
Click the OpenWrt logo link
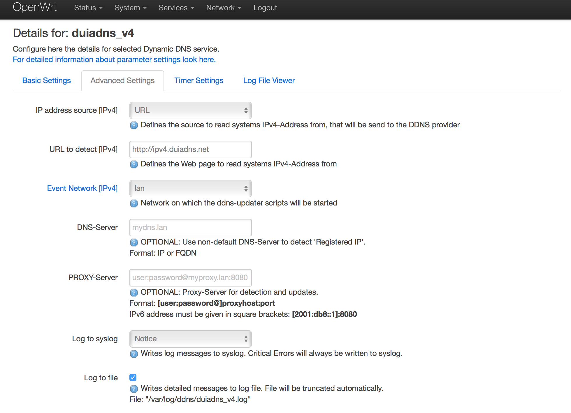pos(35,7)
